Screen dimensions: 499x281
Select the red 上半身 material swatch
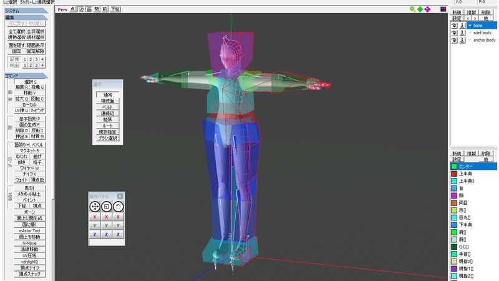point(454,174)
